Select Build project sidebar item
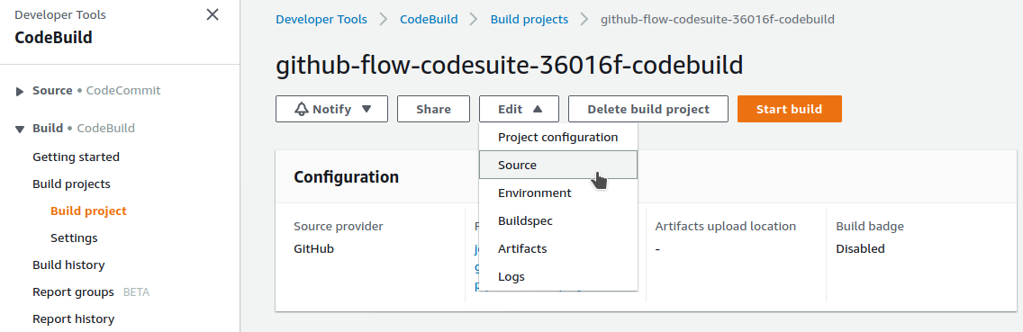This screenshot has height=332, width=1023. click(x=88, y=211)
